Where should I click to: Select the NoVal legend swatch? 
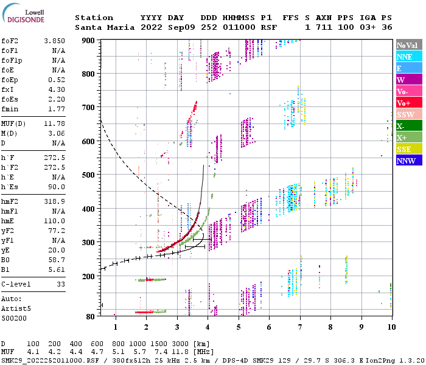(x=409, y=45)
